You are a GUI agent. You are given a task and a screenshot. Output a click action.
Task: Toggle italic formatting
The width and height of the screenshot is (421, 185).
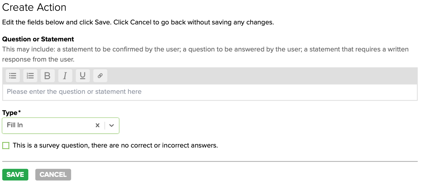(x=65, y=76)
